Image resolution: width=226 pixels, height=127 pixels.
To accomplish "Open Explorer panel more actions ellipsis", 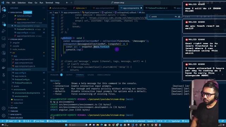I will point(44,8).
